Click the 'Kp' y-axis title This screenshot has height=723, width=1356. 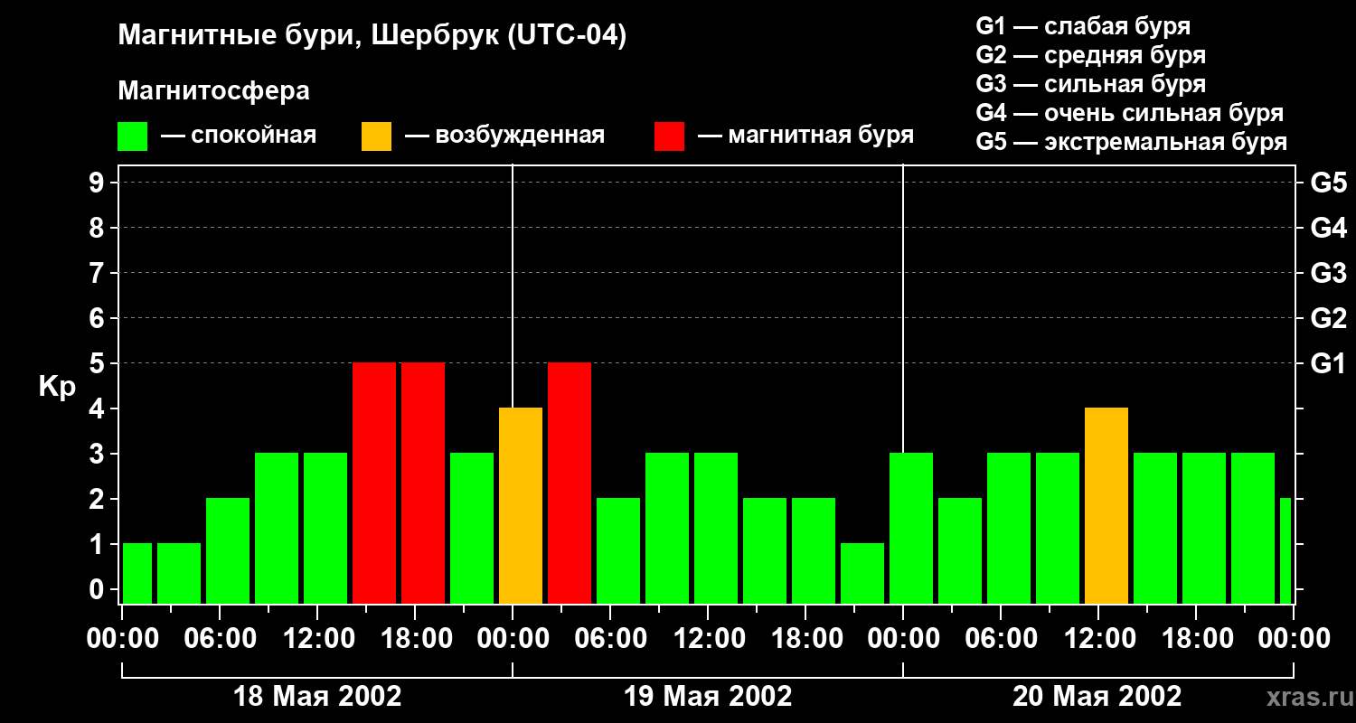(57, 388)
